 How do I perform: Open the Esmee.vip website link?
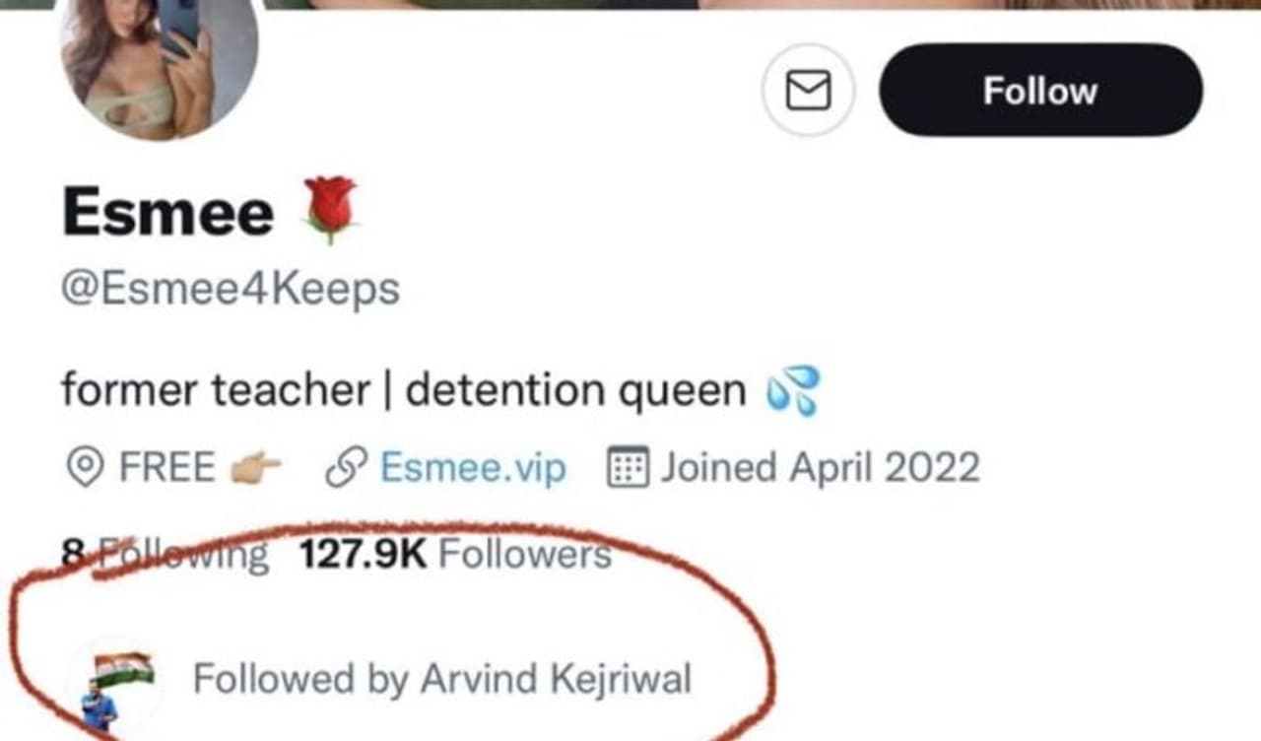point(473,467)
